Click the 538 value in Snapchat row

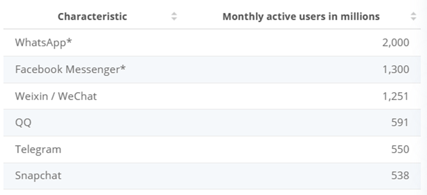[400, 175]
